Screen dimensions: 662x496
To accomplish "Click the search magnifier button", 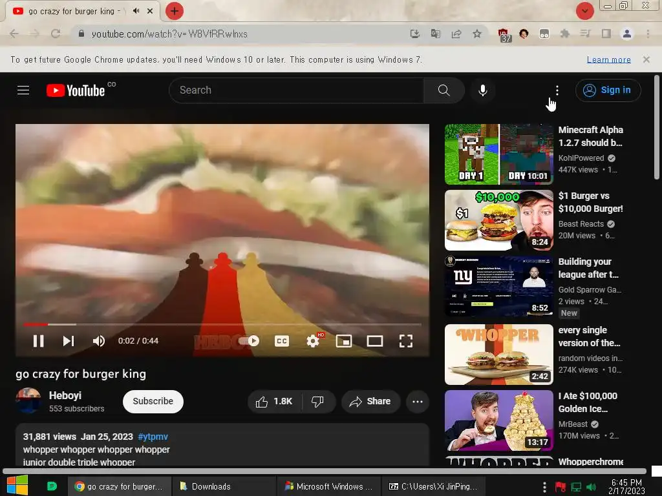I will tap(443, 90).
